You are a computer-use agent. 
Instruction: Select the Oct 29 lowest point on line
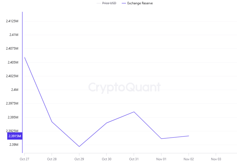[x=79, y=147]
